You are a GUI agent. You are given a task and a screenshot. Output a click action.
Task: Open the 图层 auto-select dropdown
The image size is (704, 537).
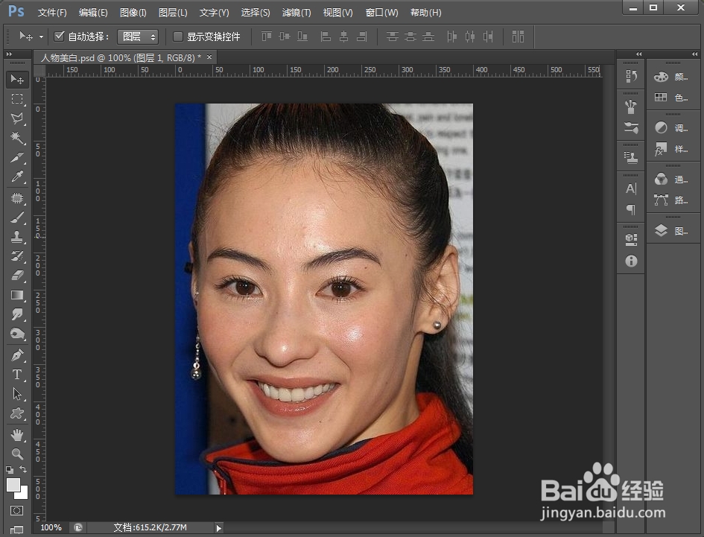coord(138,36)
